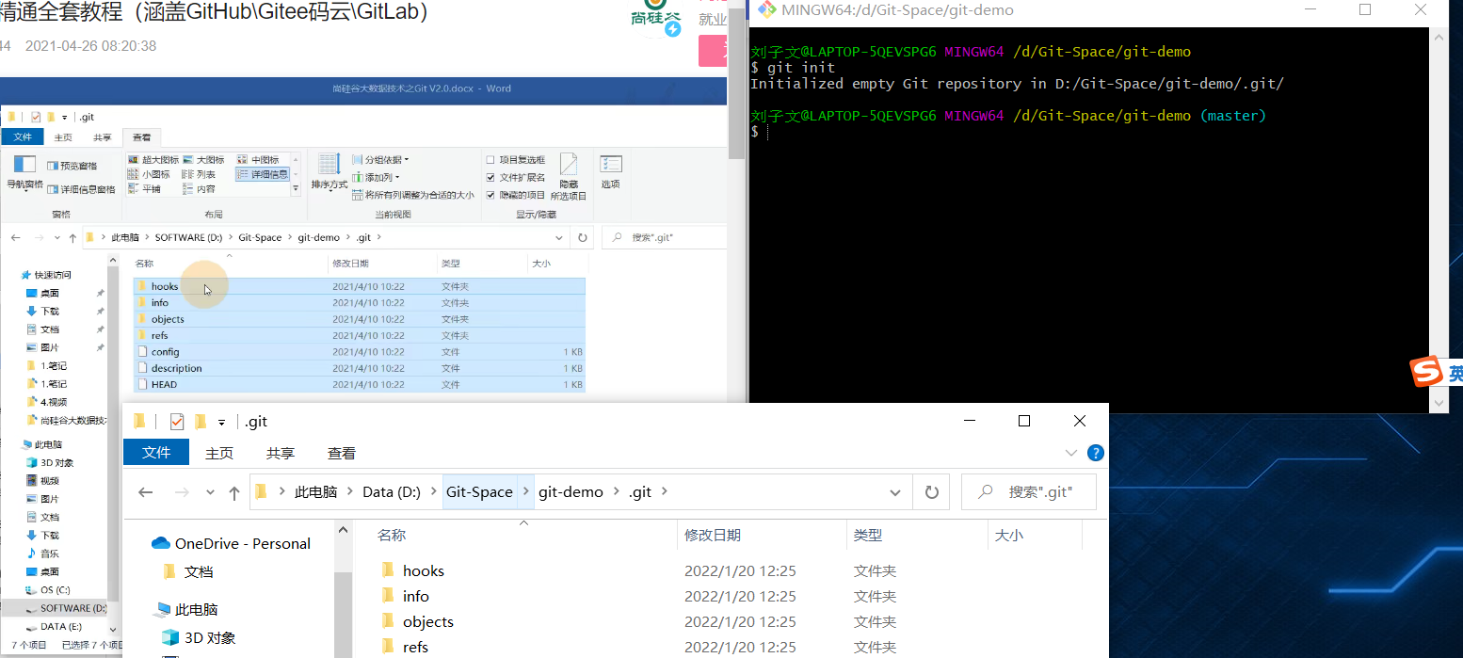Choose 内容 layout in background Explorer

click(x=200, y=188)
